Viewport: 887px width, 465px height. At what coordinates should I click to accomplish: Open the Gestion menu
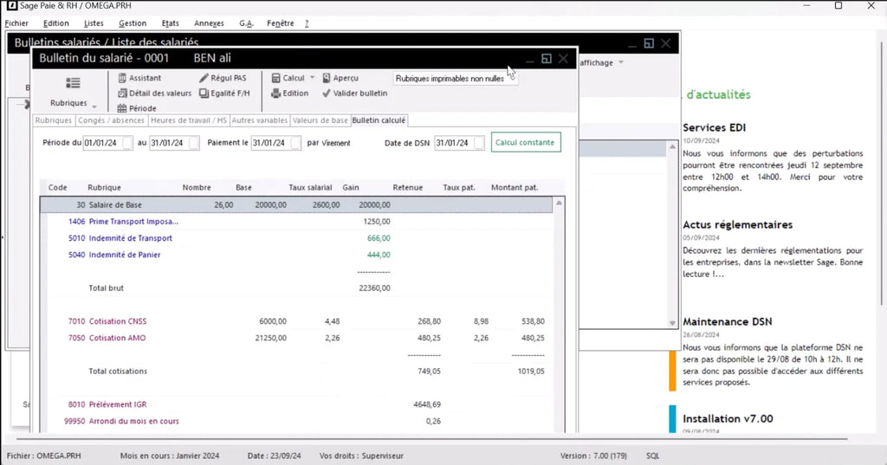(133, 23)
